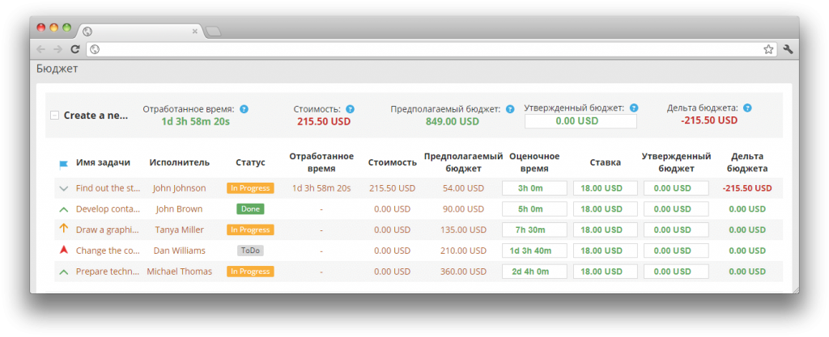Click In Progress status of Tanya Miller row
829x337 pixels.
pos(250,230)
